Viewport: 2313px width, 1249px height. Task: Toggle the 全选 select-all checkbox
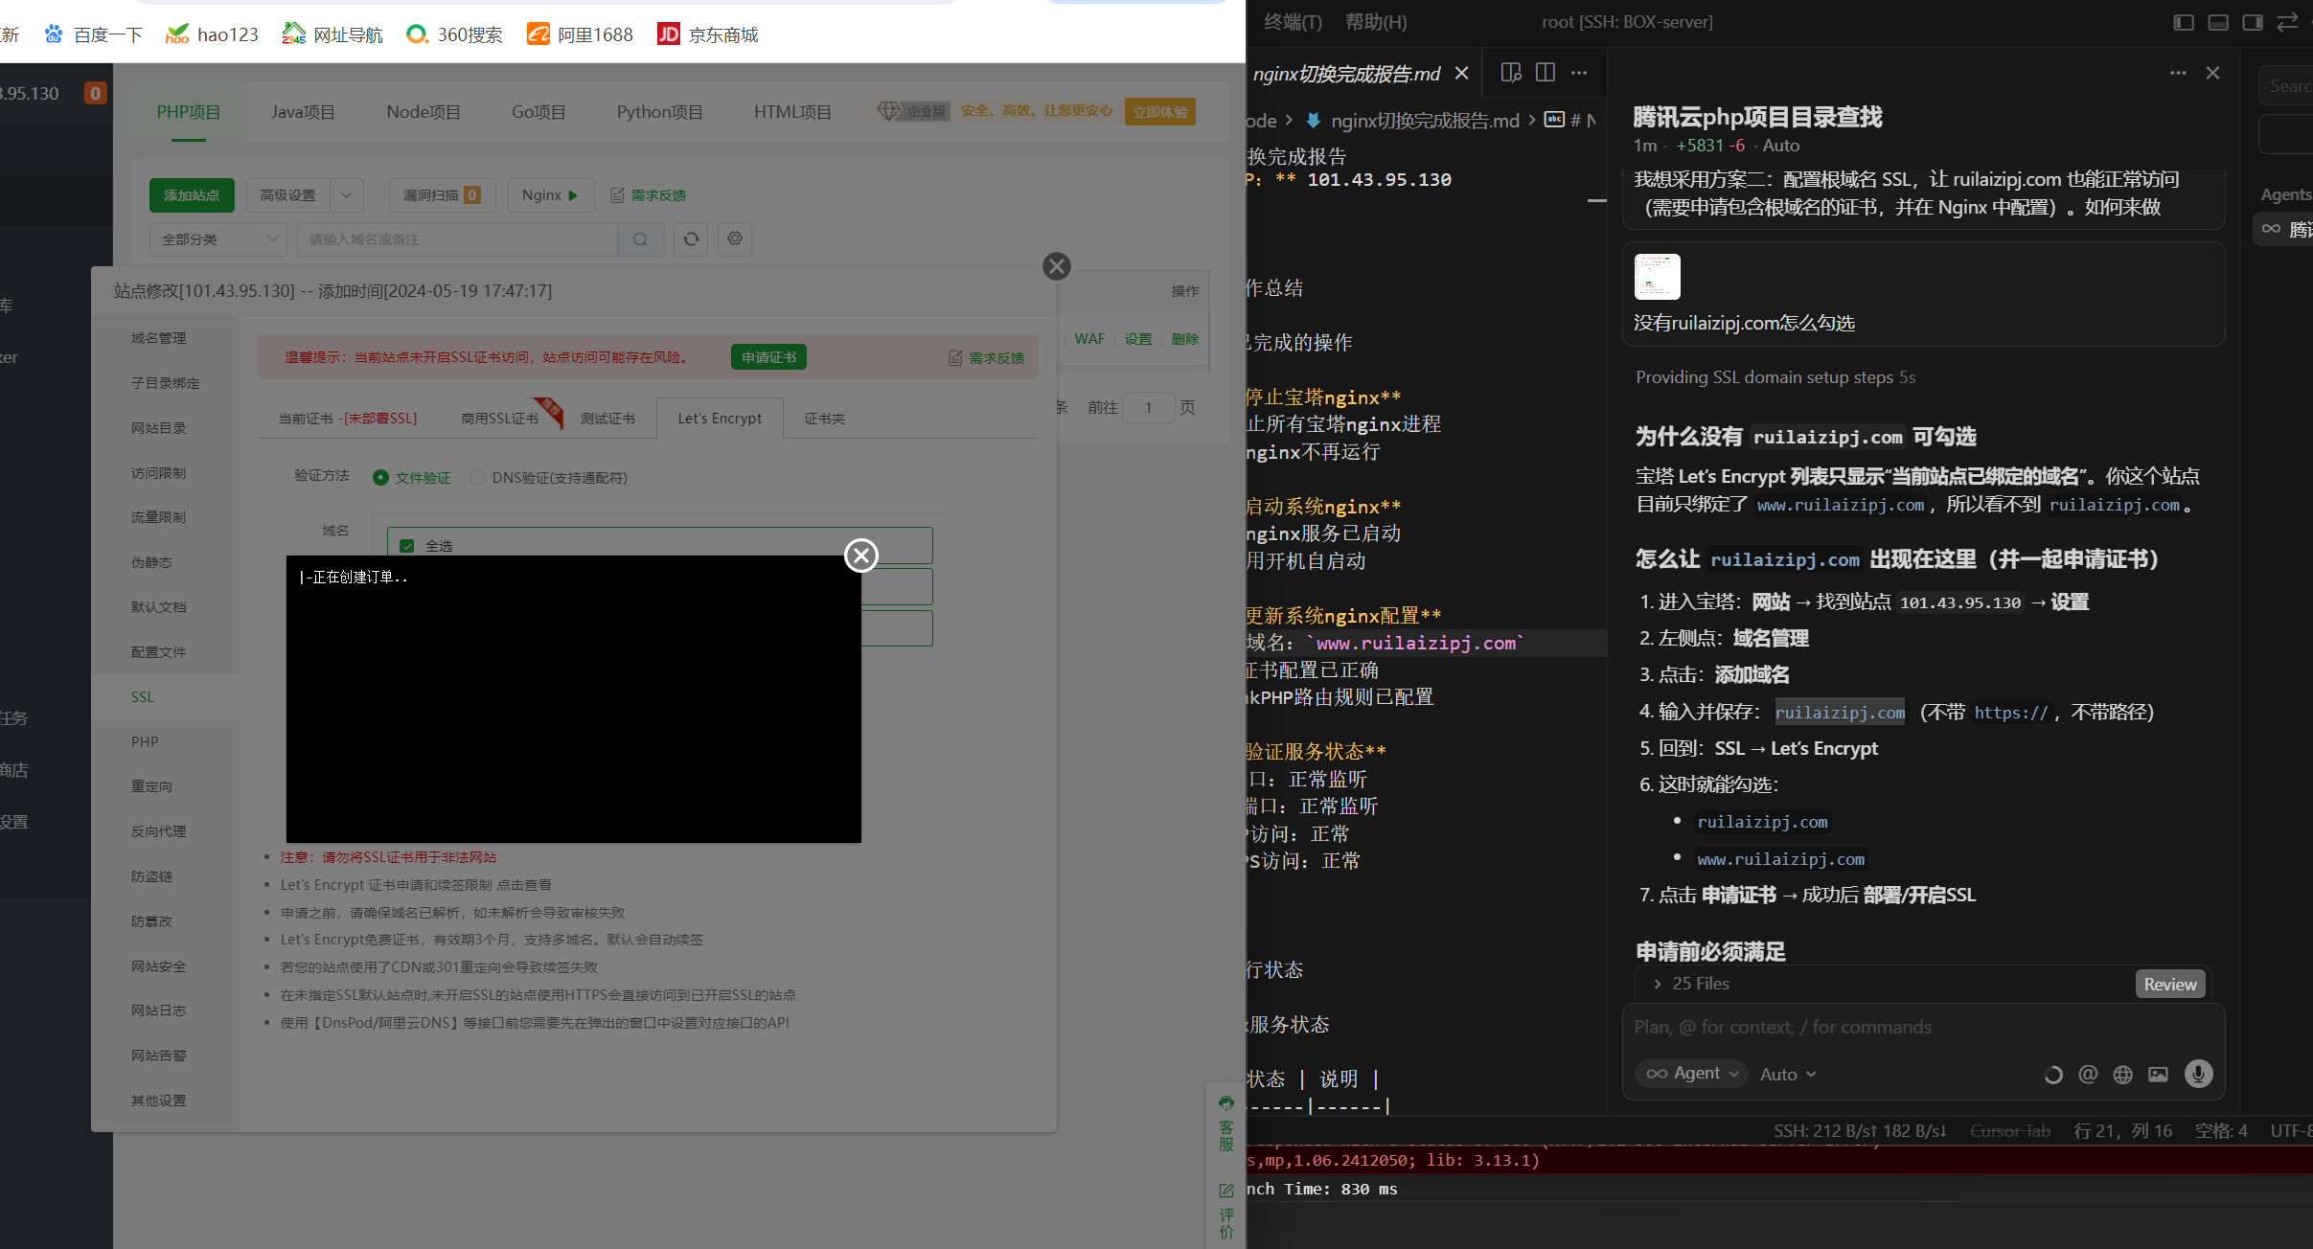coord(407,546)
